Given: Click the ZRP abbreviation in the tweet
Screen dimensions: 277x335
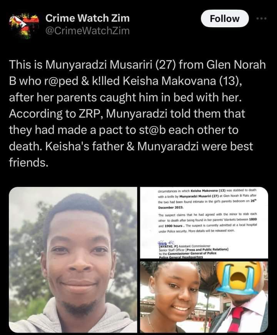Looking at the screenshot, I should [88, 114].
